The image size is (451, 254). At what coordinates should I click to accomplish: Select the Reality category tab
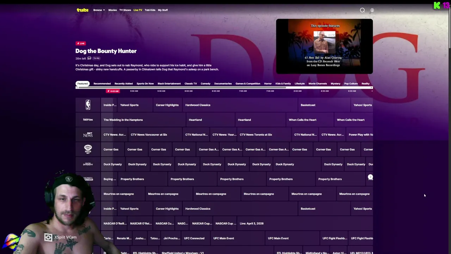pyautogui.click(x=365, y=84)
